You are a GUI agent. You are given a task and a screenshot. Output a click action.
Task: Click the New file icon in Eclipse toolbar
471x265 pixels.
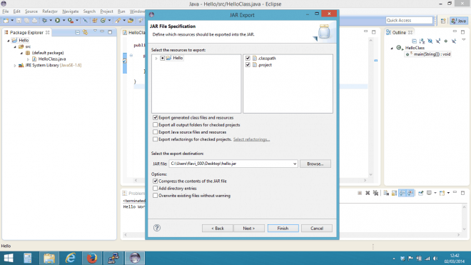pos(6,21)
